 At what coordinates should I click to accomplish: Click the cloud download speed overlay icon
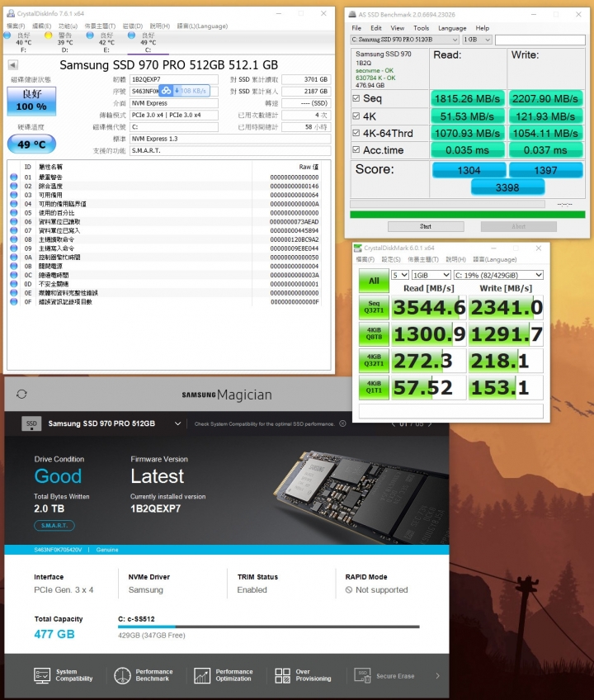pos(166,91)
